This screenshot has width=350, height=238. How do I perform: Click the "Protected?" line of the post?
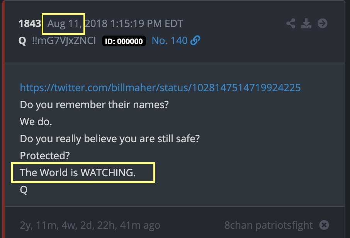coord(45,156)
